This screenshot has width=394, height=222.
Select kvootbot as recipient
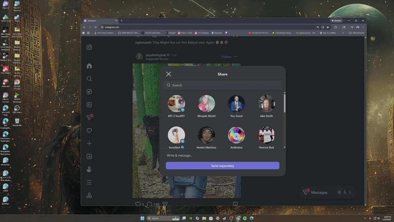[176, 138]
